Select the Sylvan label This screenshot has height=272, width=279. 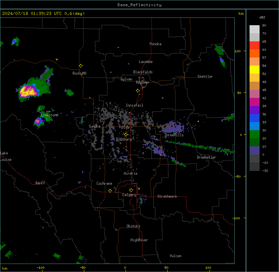[126, 79]
